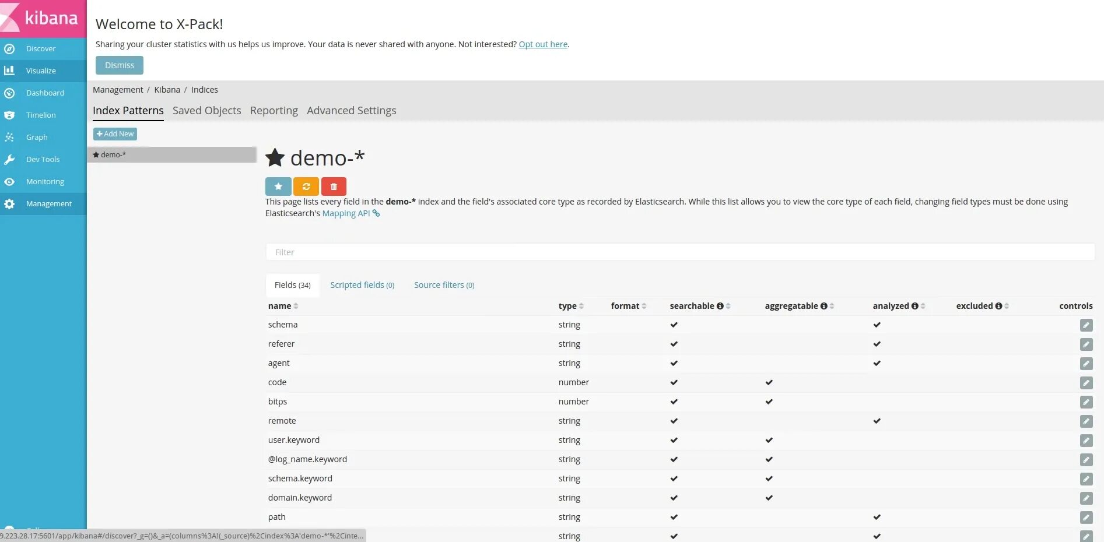Open the Mapping API link
This screenshot has height=542, width=1104.
(x=351, y=213)
